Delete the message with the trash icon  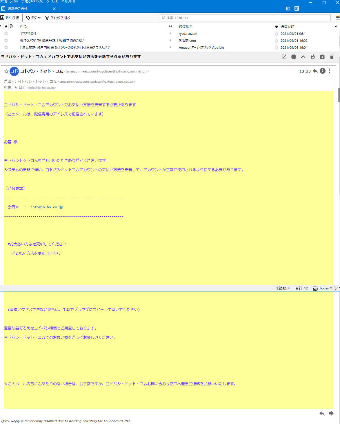pos(332,57)
